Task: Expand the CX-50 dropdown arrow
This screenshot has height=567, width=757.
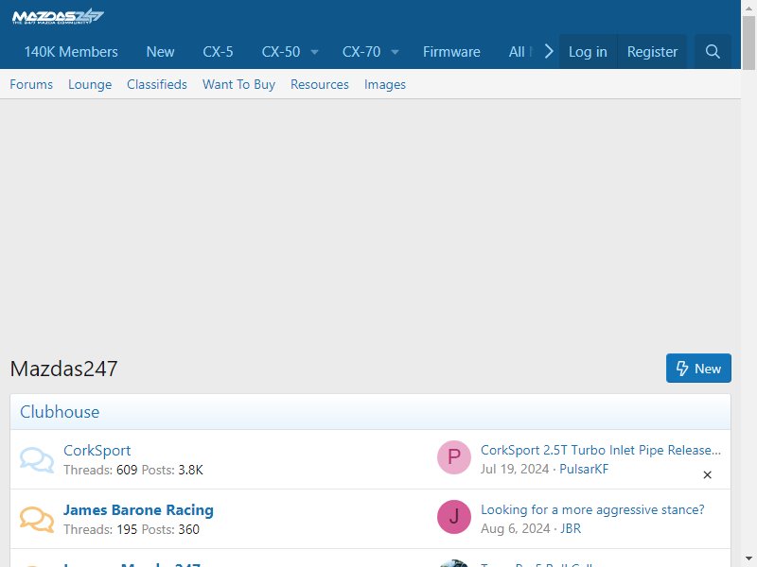Action: coord(314,52)
